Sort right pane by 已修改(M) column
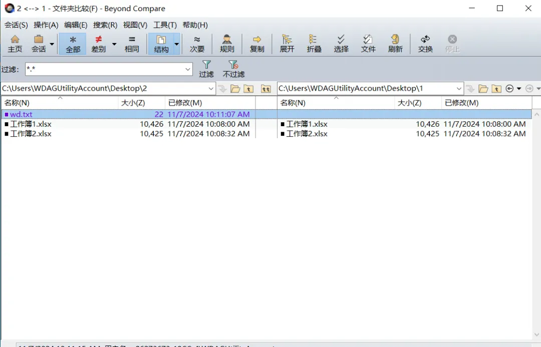 [x=486, y=103]
